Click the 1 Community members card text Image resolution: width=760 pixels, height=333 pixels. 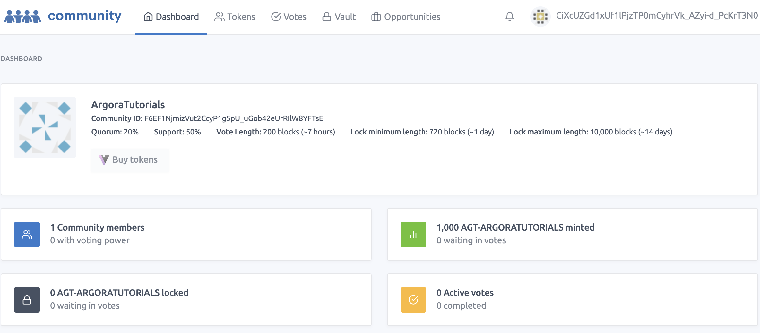coord(97,227)
